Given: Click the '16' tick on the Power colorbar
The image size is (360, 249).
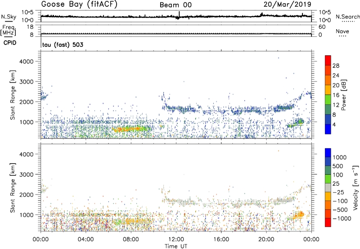Looking at the screenshot, I should [336, 95].
